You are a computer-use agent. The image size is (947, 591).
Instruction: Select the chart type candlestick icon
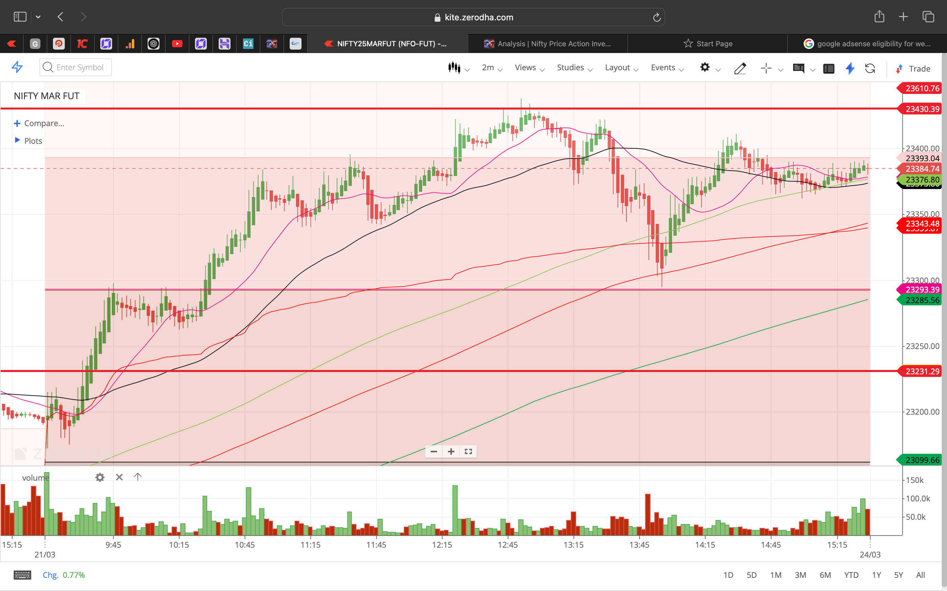tap(454, 67)
